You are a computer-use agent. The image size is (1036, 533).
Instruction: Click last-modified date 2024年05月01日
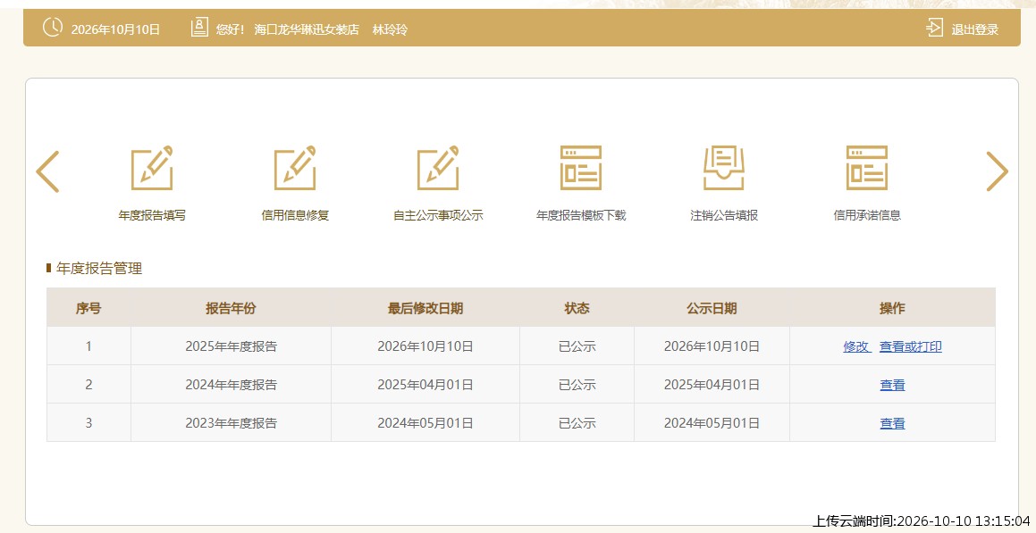pos(425,423)
